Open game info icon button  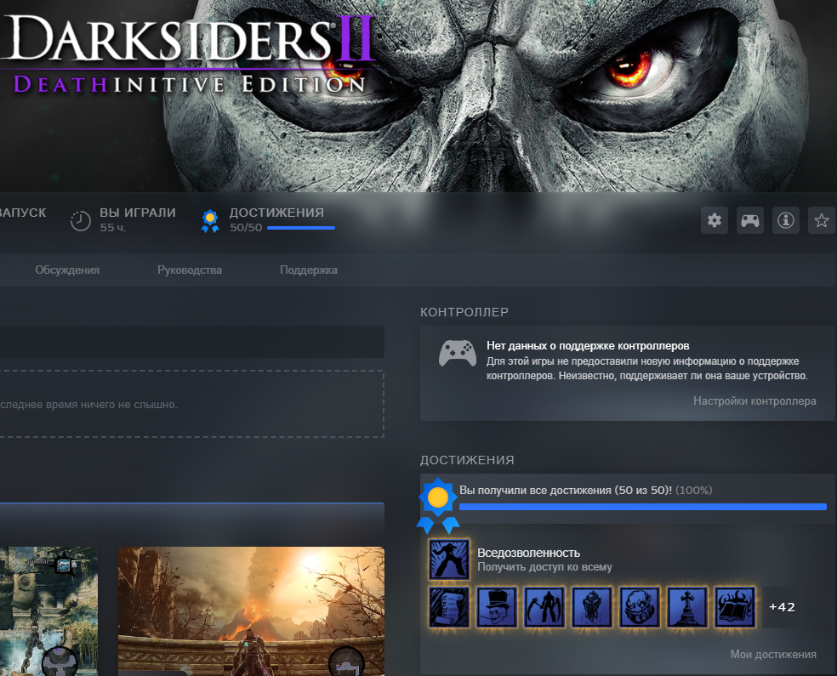point(786,220)
